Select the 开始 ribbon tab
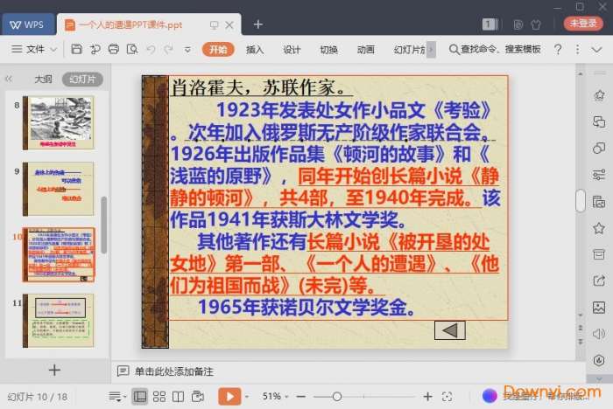The width and height of the screenshot is (613, 409). click(218, 50)
